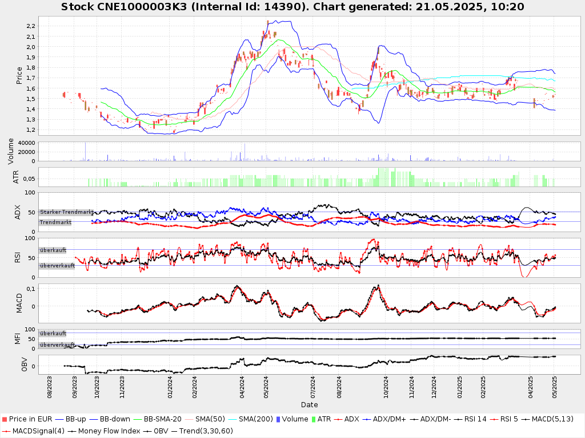Image resolution: width=585 pixels, height=438 pixels.
Task: Click the '0,1' MACD axis tick
Action: click(31, 289)
